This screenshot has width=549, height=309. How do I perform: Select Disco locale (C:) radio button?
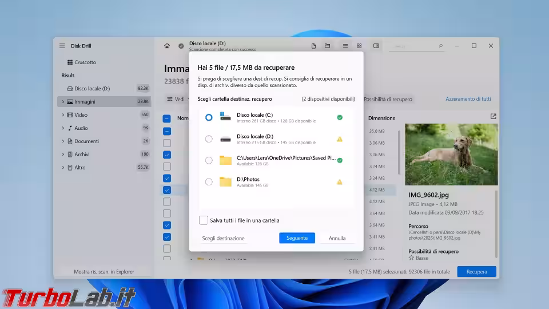(x=209, y=117)
